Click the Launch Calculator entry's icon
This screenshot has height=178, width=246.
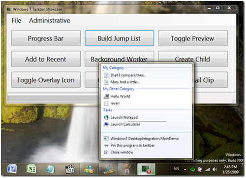coord(106,124)
